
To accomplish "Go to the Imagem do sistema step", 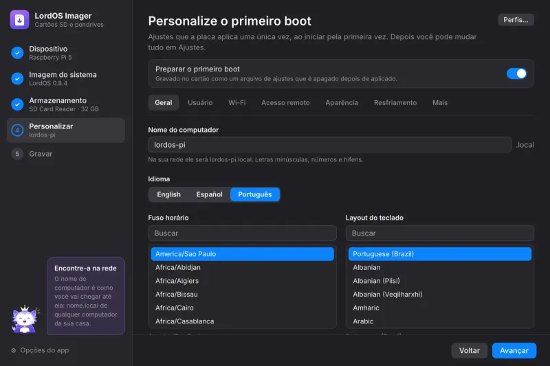I will point(66,78).
